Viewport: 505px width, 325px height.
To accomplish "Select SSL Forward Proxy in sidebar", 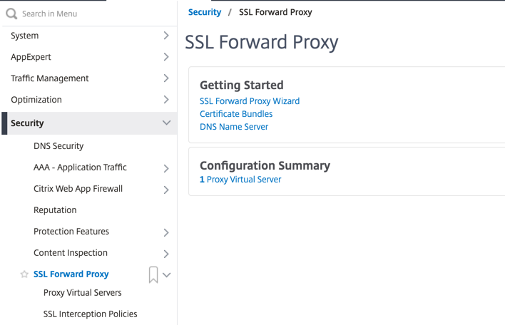I will (71, 274).
